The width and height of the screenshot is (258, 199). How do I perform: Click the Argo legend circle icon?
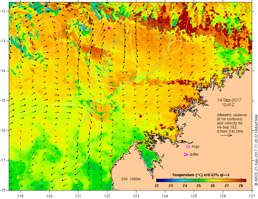(188, 147)
